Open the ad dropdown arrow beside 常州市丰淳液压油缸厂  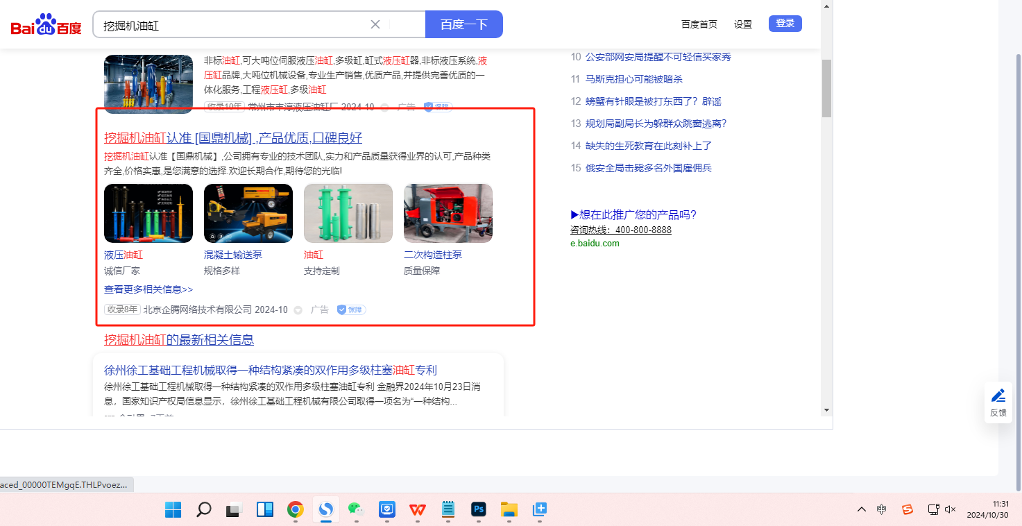[x=384, y=107]
